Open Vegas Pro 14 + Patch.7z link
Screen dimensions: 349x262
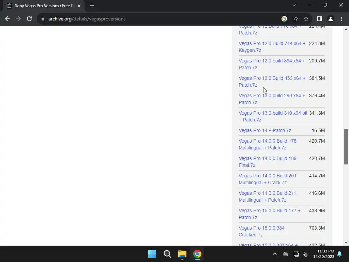point(265,130)
